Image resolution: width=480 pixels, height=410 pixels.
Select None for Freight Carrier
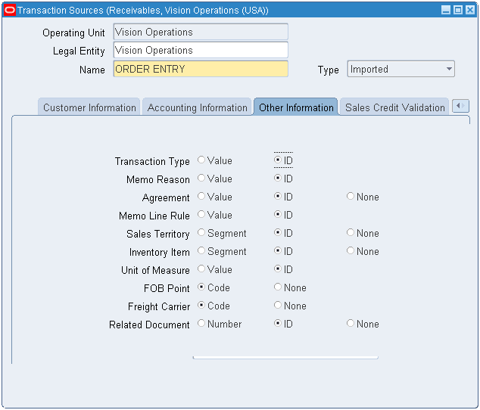[278, 306]
